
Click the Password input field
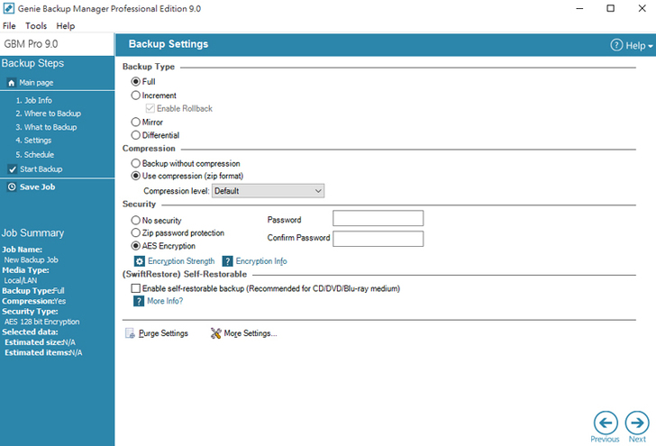tap(378, 219)
